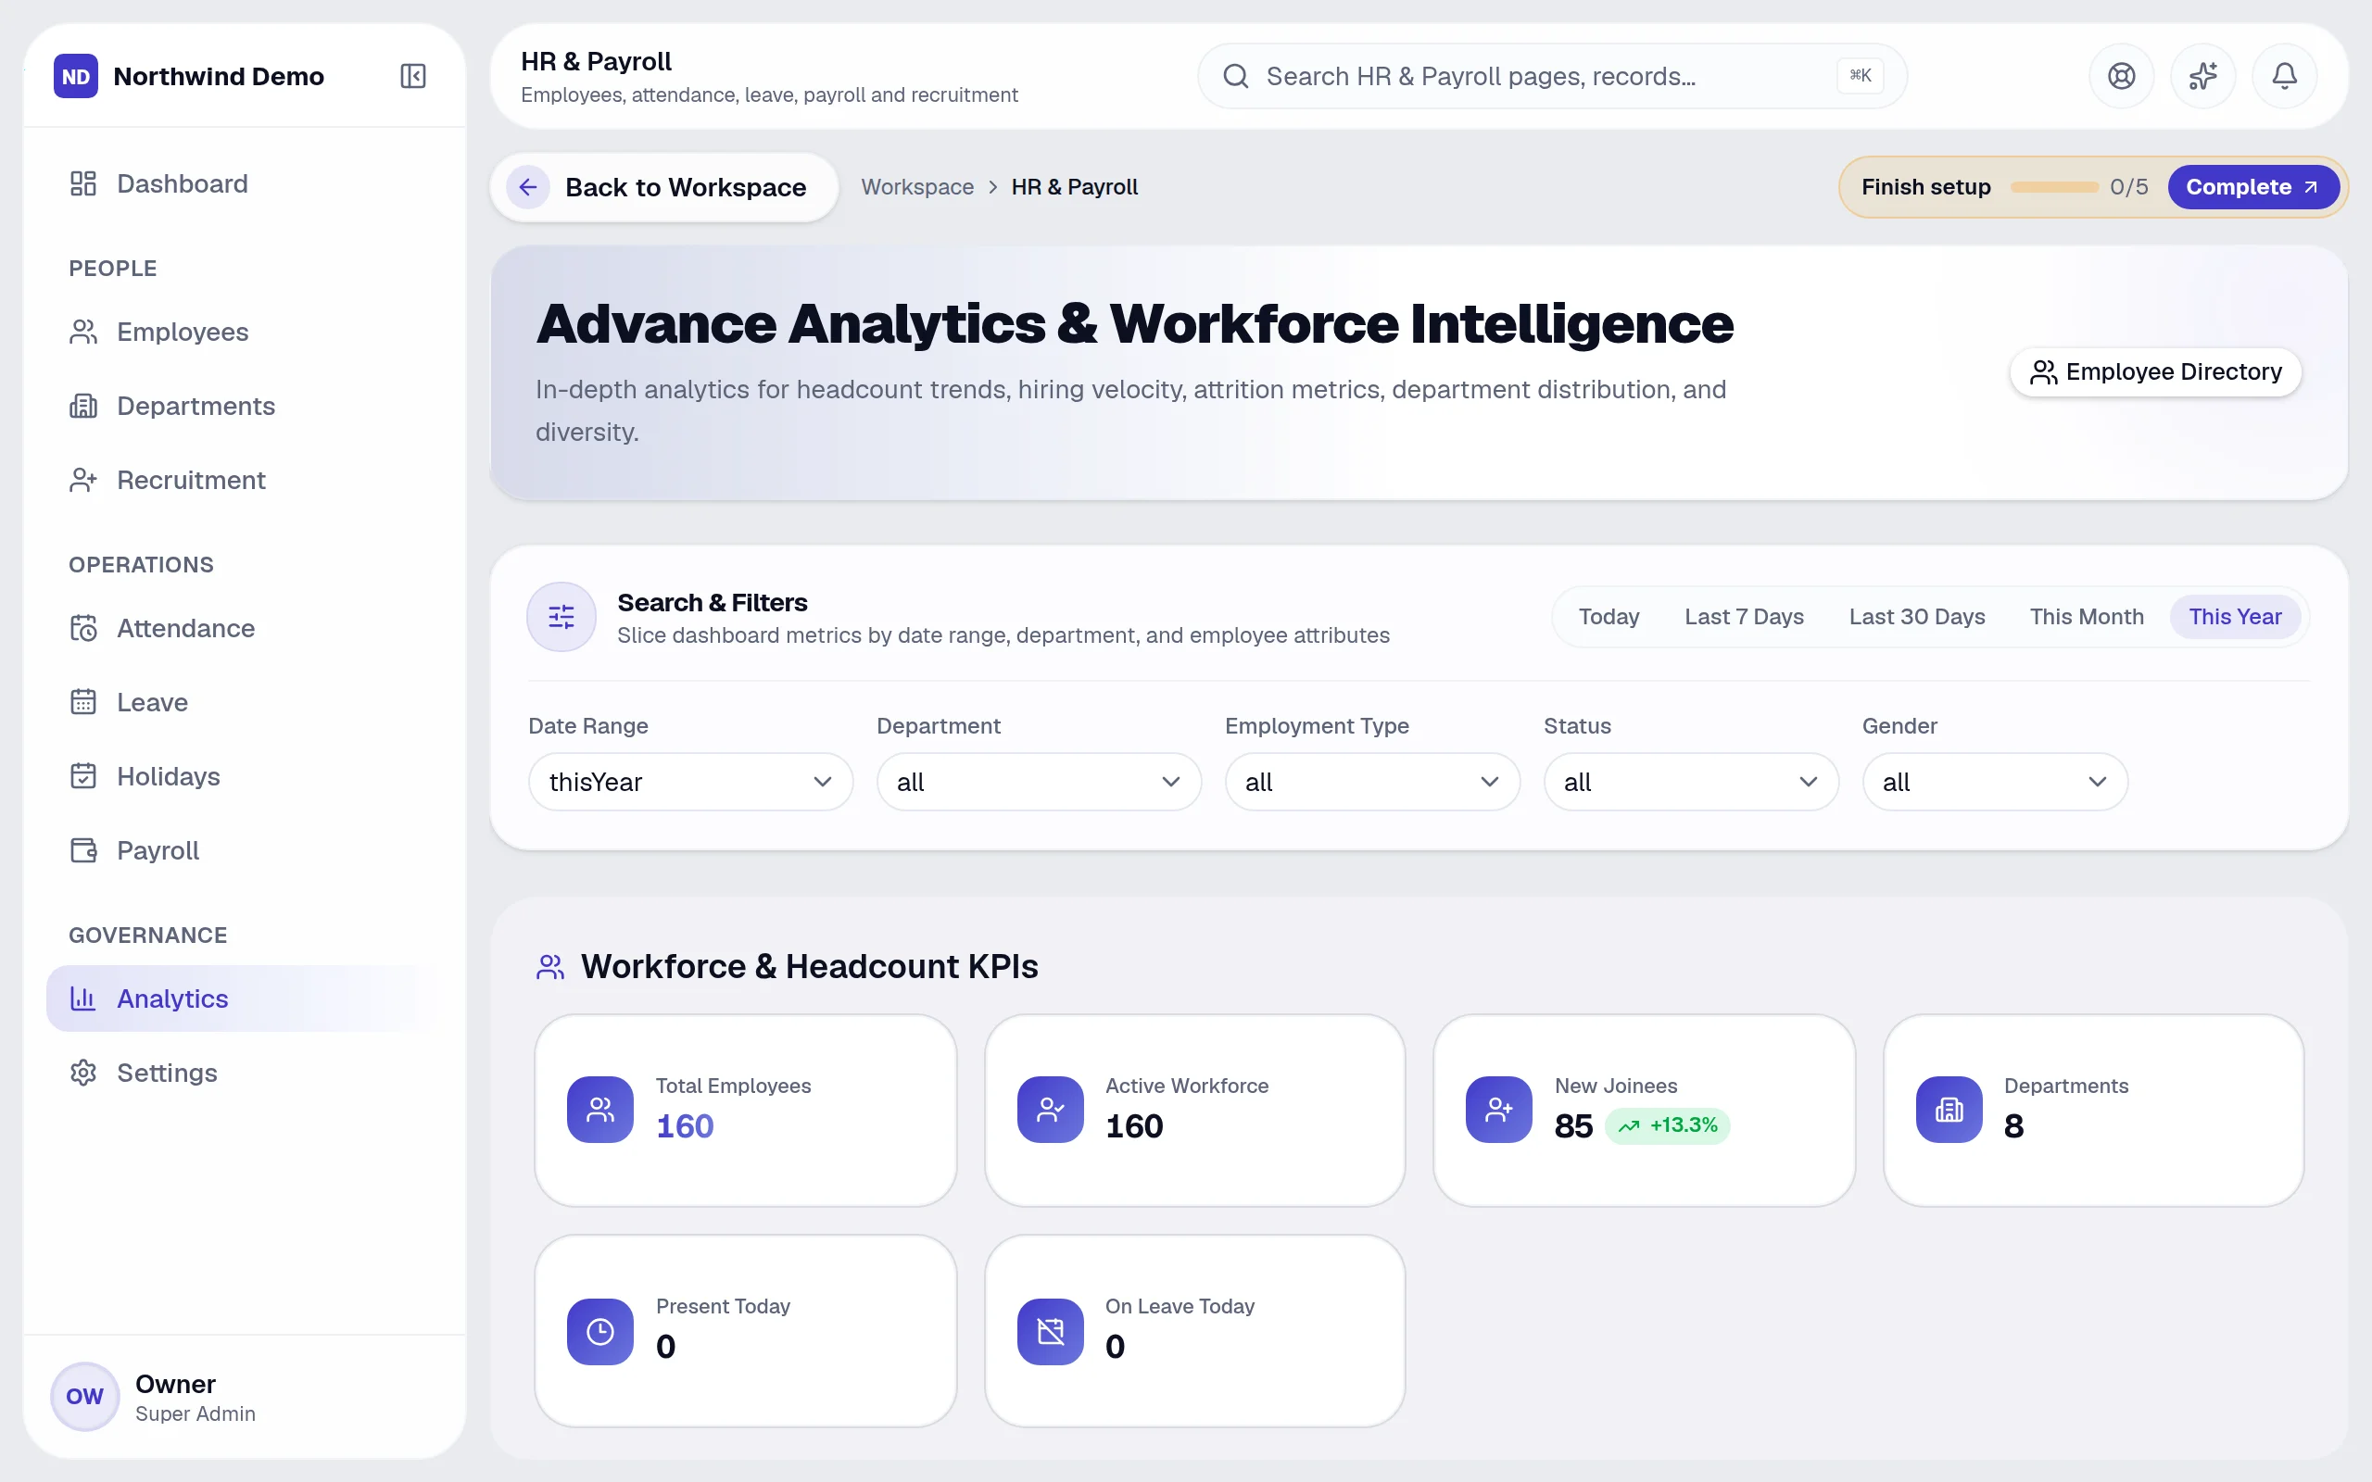Collapse the sidebar panel icon
The width and height of the screenshot is (2372, 1482).
click(x=412, y=75)
